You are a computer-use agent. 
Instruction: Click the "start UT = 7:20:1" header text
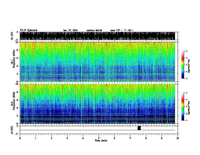[x=122, y=30]
